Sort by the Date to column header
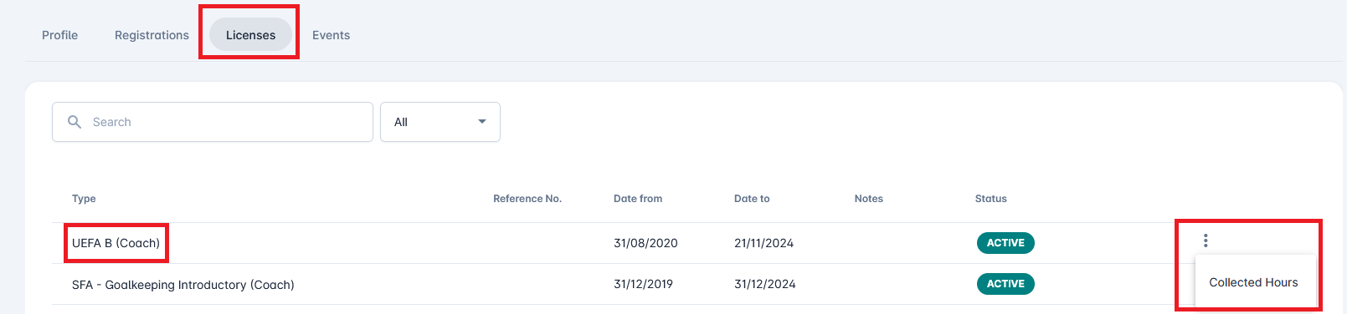Viewport: 1347px width, 314px height. [752, 199]
